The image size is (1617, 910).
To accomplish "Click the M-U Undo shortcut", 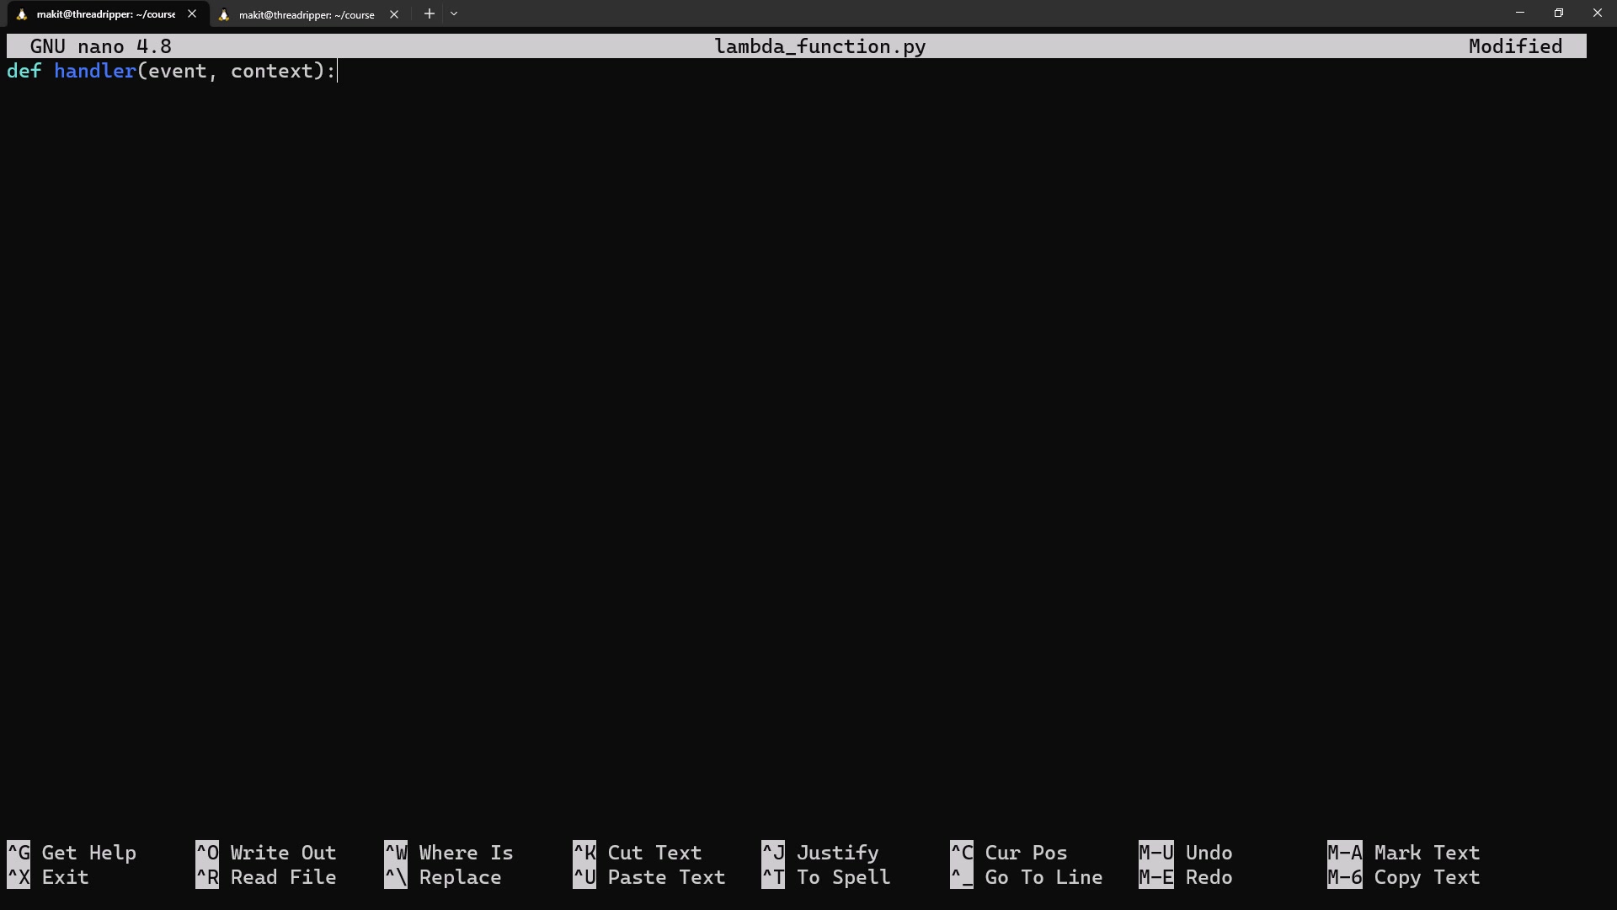I will [x=1186, y=853].
